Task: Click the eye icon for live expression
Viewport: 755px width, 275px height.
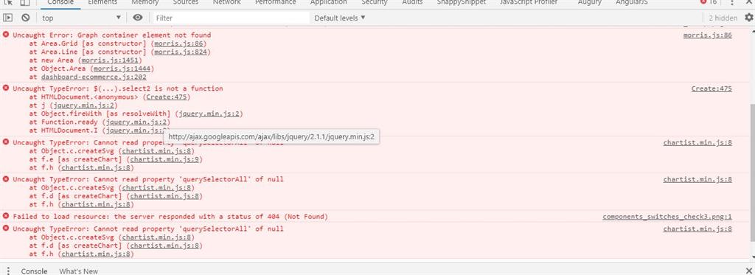Action: pos(138,18)
